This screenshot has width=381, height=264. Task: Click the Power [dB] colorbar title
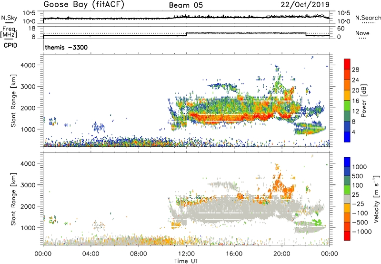pos(363,101)
